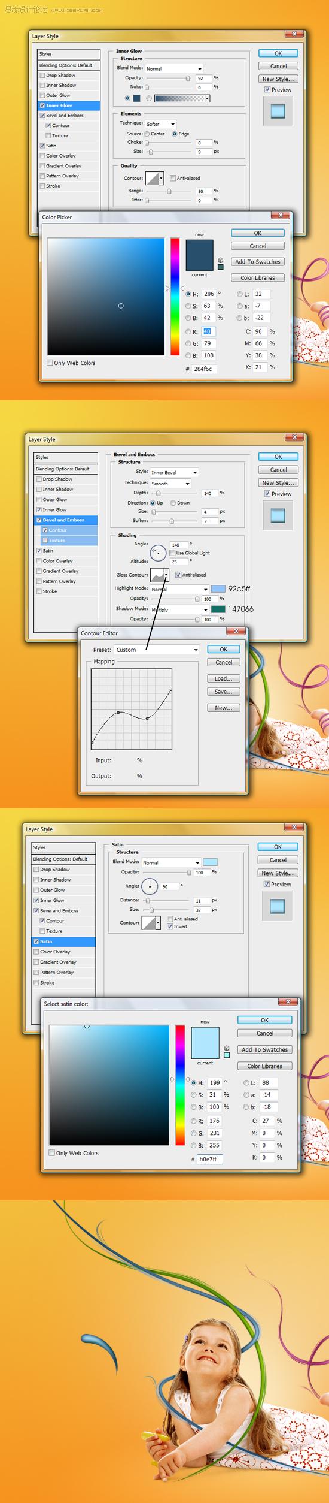Toggle the Invert checkbox in Satin
Viewport: 329px width, 1503px height.
point(170,926)
